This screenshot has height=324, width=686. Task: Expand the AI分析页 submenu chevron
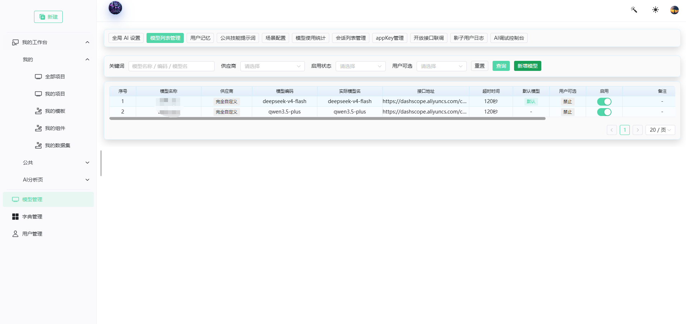87,180
